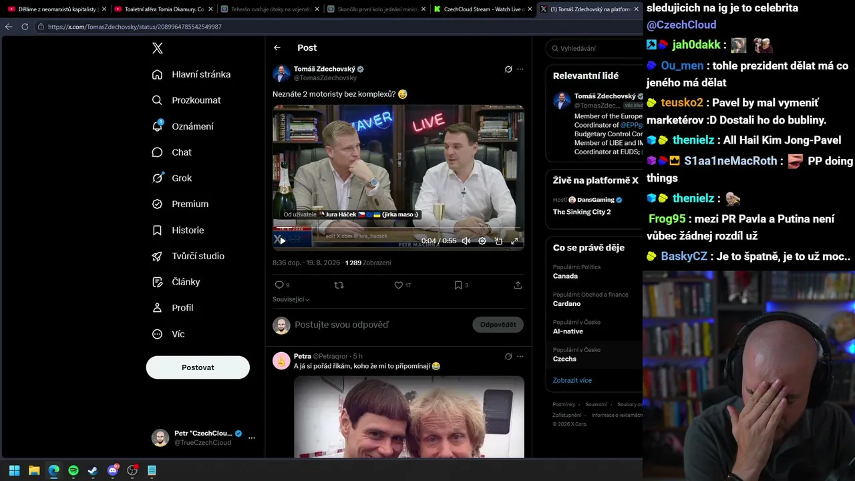Viewport: 855px width, 481px height.
Task: Seek on the video progress bar
Action: tap(398, 228)
